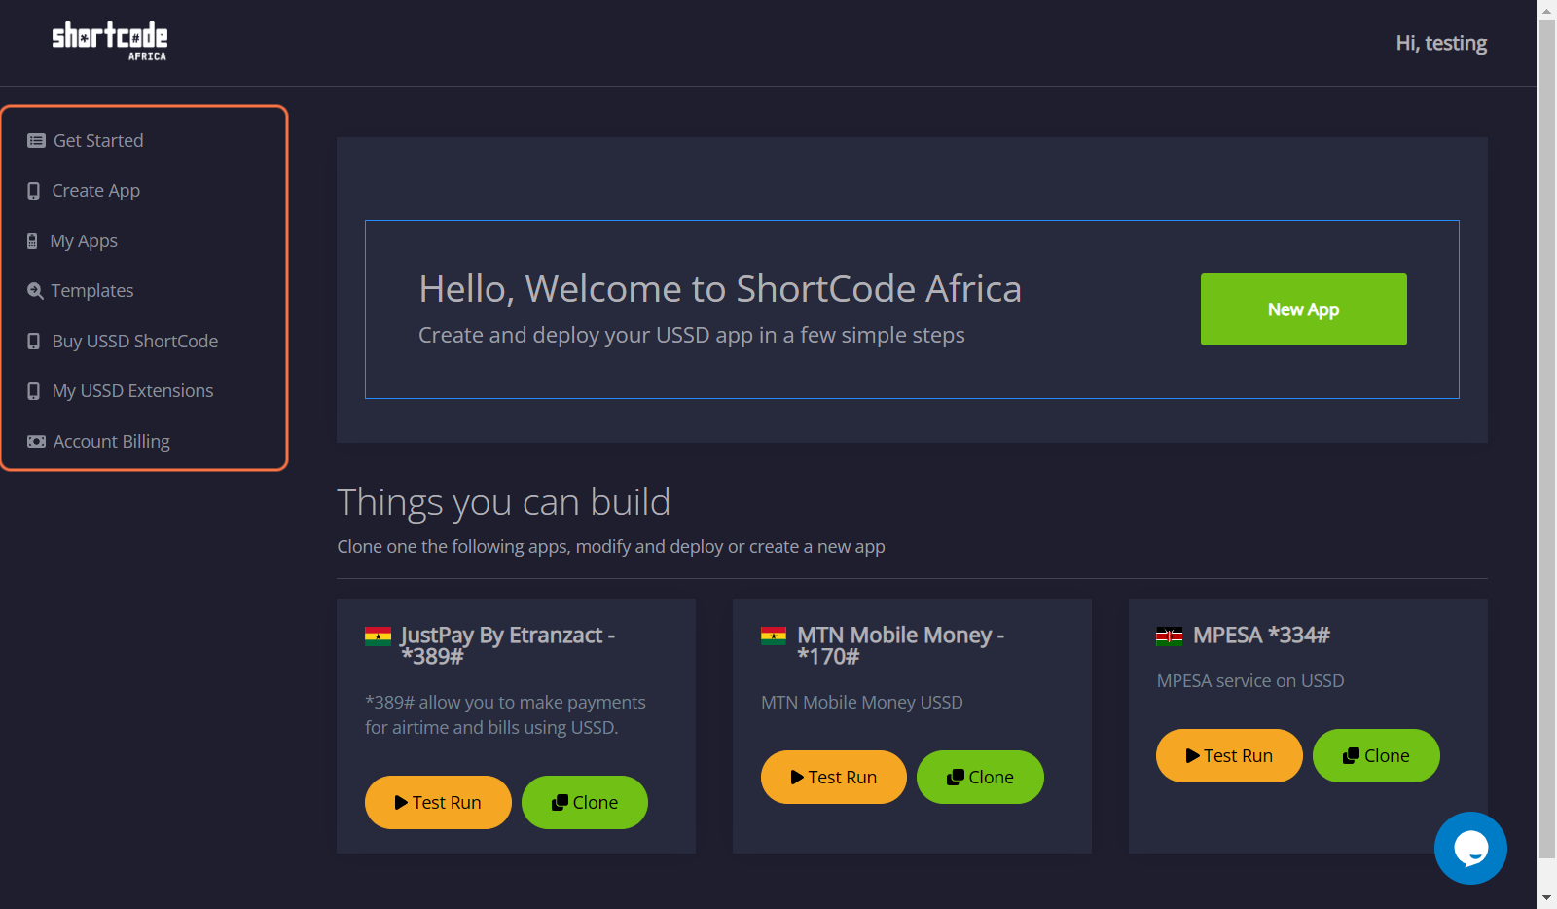1557x909 pixels.
Task: Click the Get Started list icon
Action: [36, 141]
